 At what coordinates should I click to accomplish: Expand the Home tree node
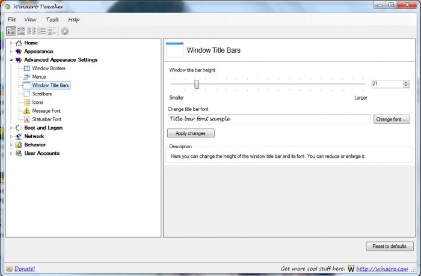tap(11, 43)
